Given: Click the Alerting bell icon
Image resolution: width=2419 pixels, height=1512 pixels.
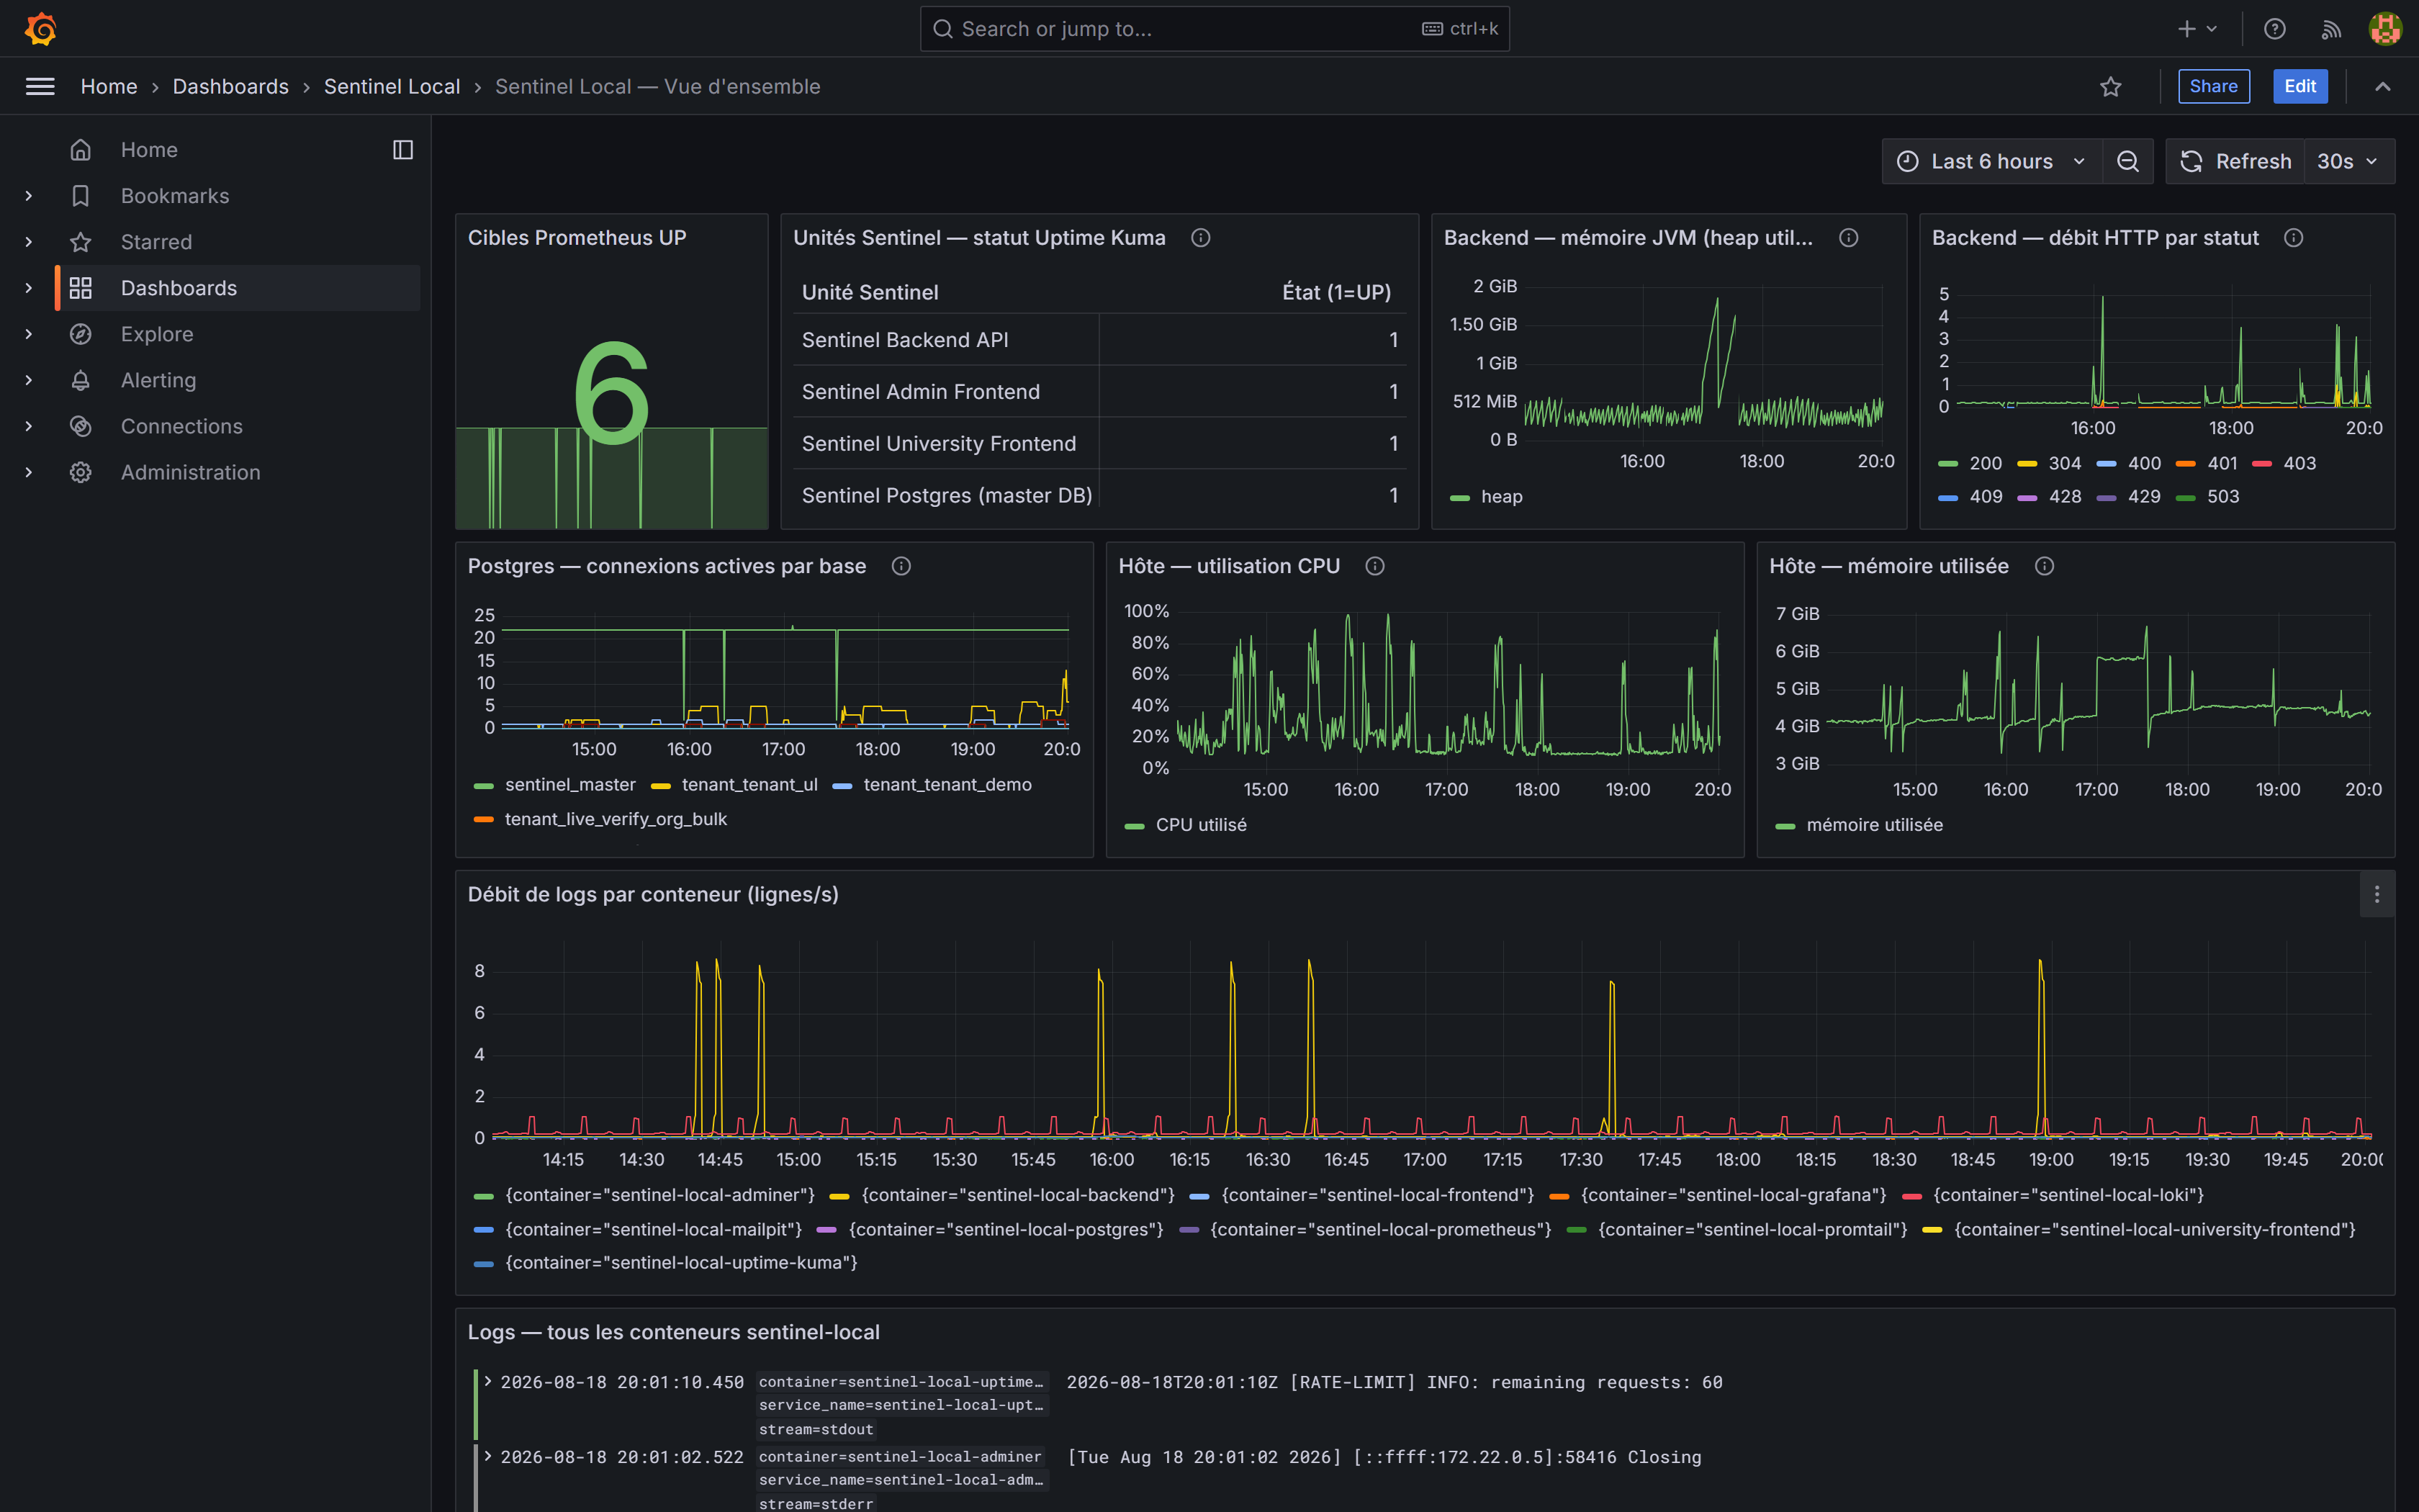Looking at the screenshot, I should pos(81,380).
